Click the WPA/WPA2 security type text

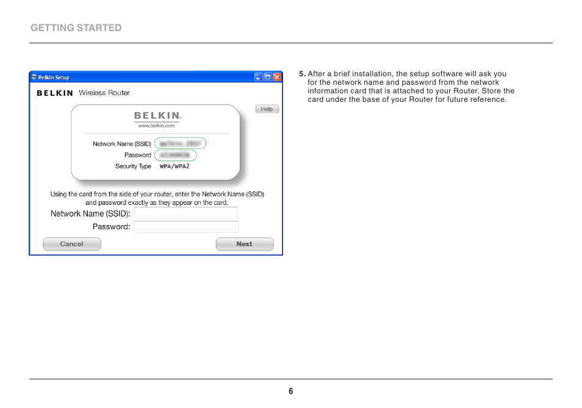tap(174, 166)
